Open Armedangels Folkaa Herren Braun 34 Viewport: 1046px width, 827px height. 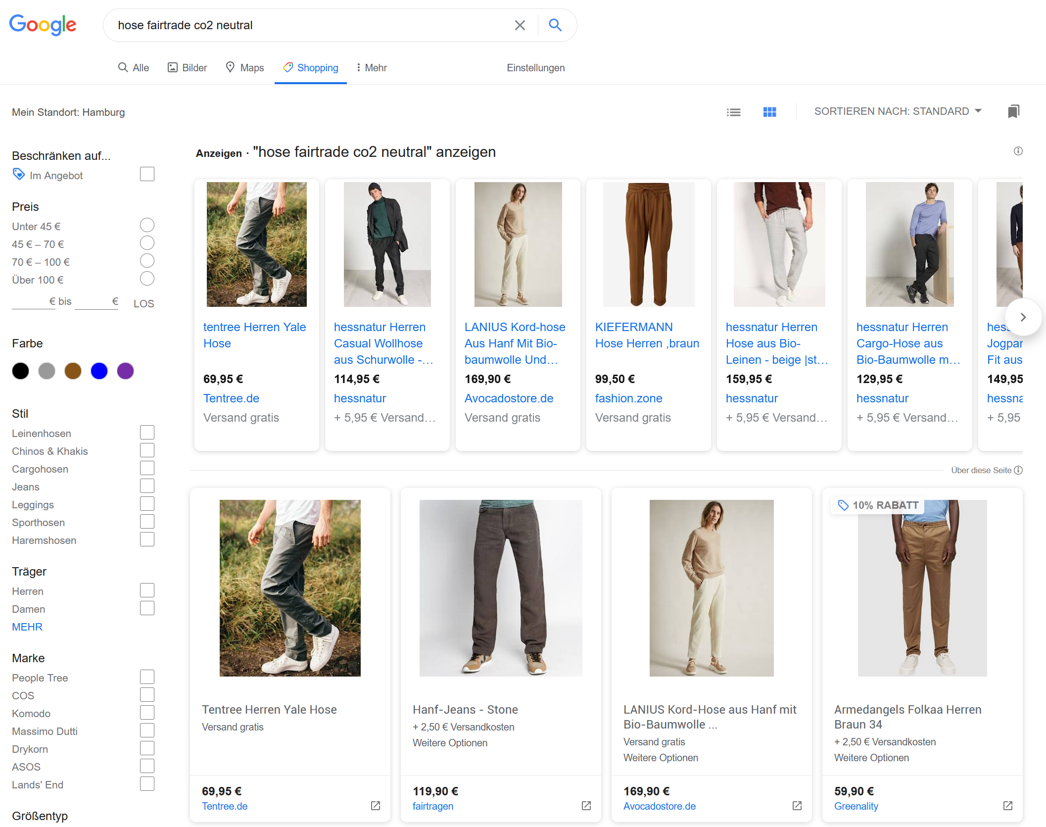(907, 717)
